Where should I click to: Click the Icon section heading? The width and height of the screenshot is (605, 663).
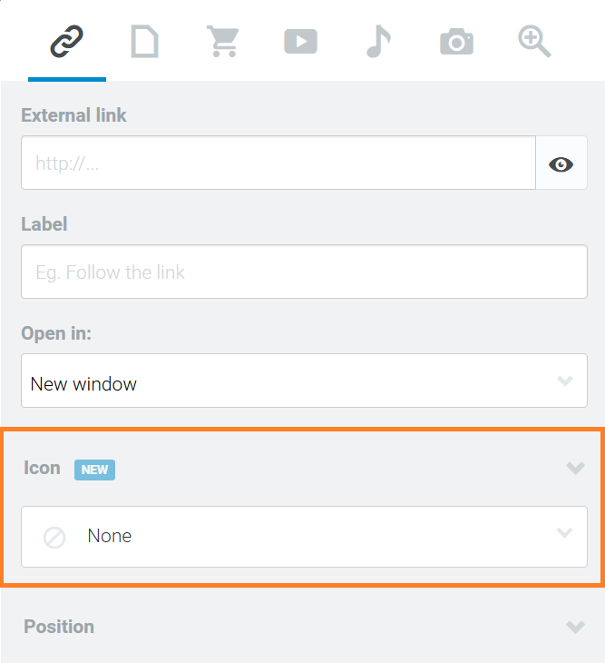[x=42, y=468]
